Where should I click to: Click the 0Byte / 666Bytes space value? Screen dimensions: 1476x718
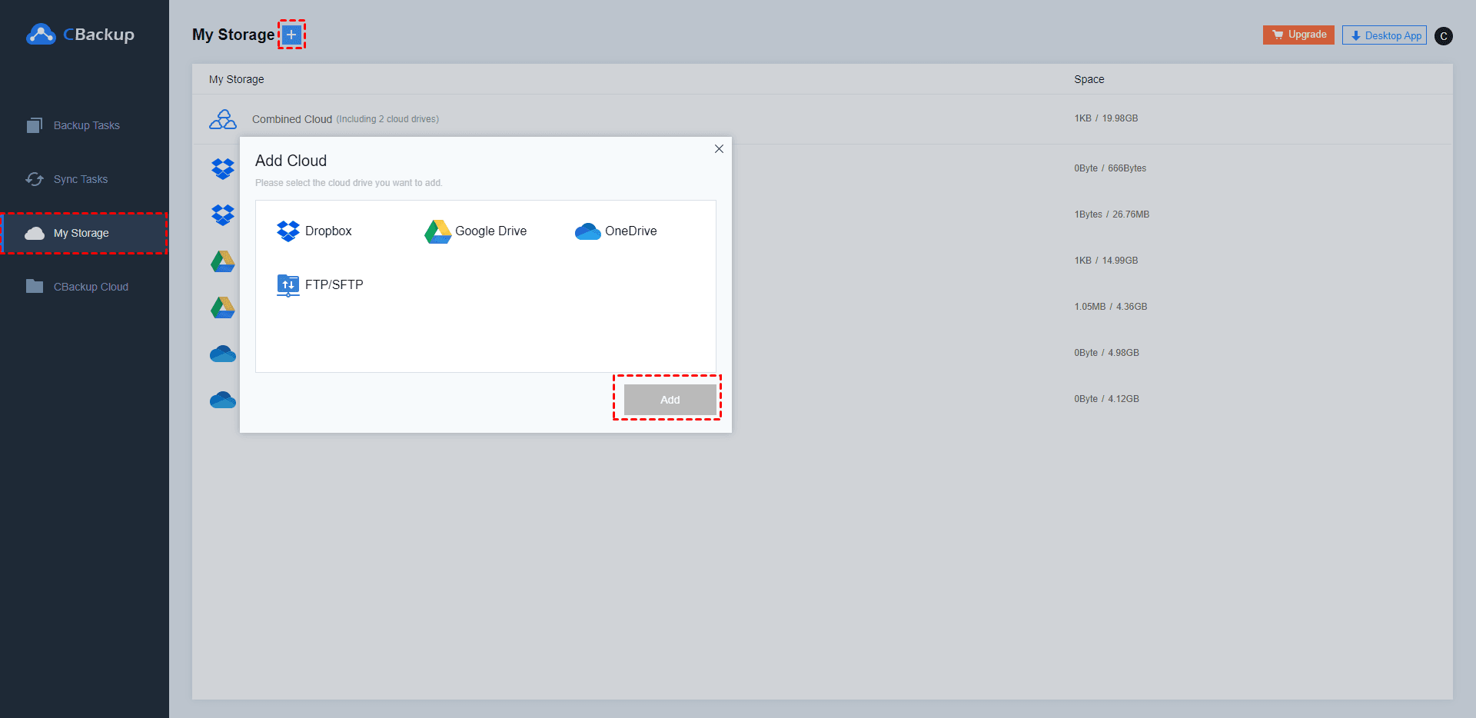(x=1110, y=168)
